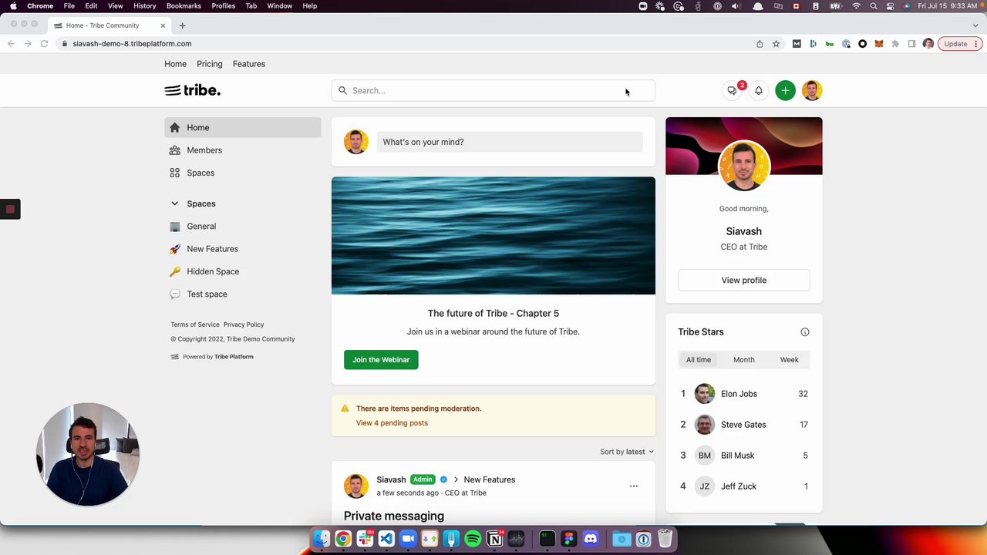Open Elon Jobs in leaderboard
Viewport: 987px width, 555px height.
point(739,394)
